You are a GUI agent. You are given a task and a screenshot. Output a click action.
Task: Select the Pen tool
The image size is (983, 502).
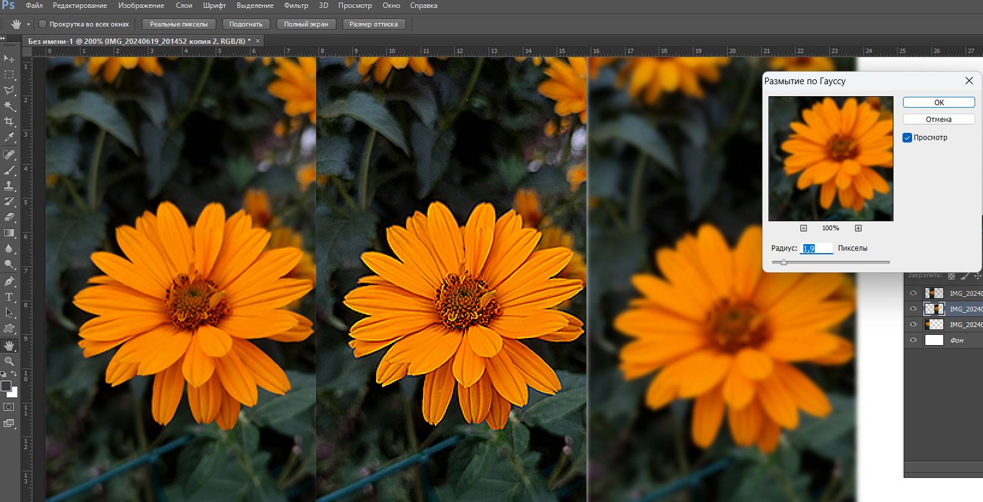click(9, 281)
